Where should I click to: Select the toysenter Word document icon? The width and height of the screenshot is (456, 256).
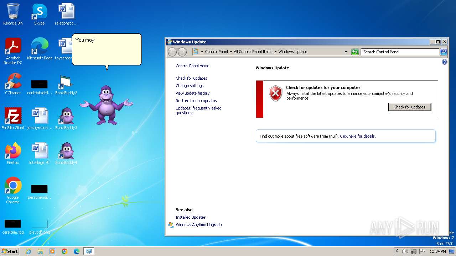(64, 49)
